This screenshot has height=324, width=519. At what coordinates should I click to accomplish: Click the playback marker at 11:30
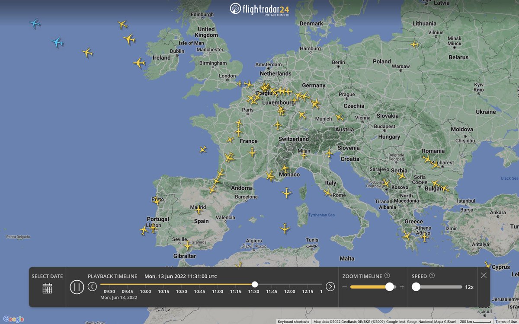click(255, 285)
